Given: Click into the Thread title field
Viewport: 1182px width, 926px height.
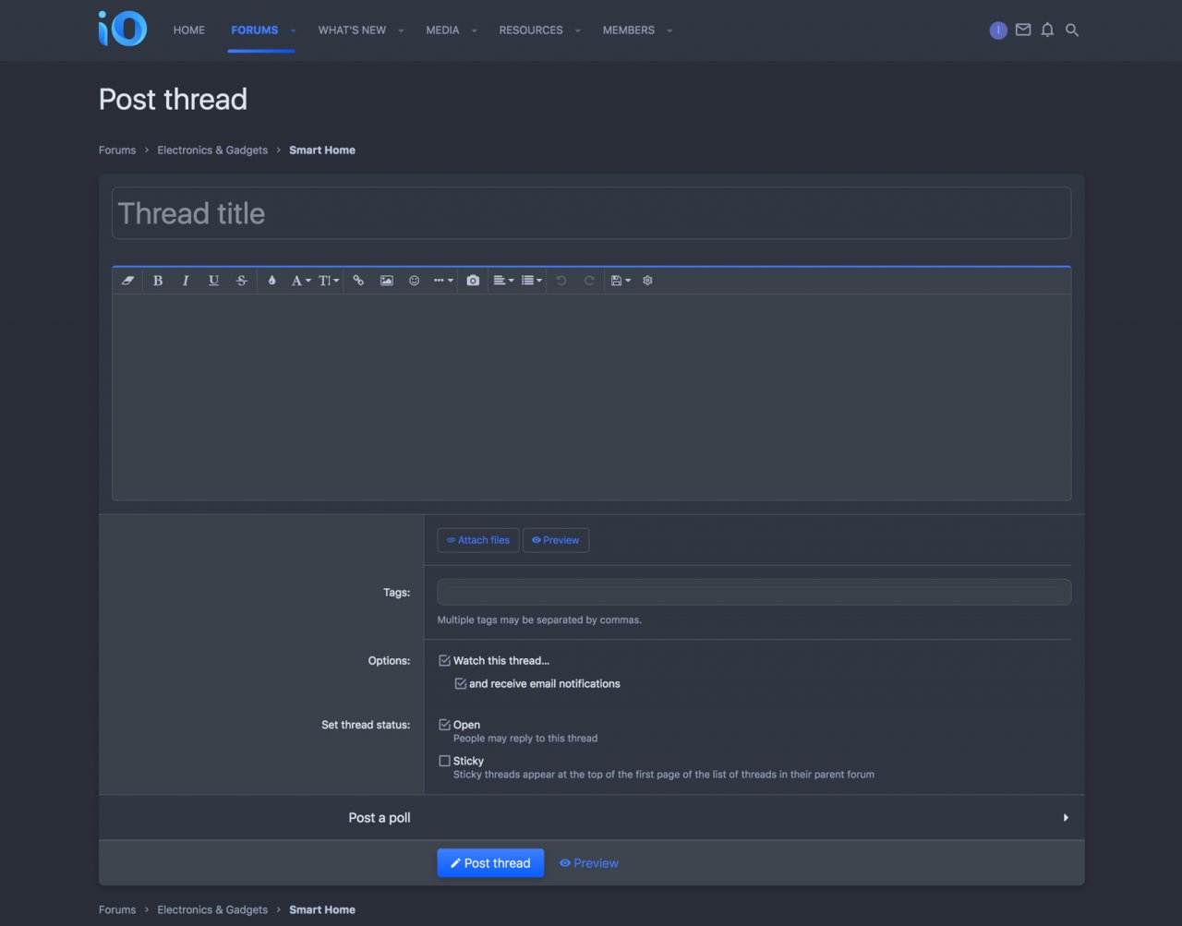Looking at the screenshot, I should click(591, 213).
